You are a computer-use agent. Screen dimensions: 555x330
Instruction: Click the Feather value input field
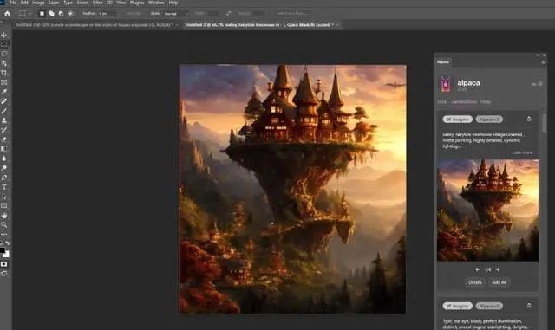pyautogui.click(x=108, y=14)
